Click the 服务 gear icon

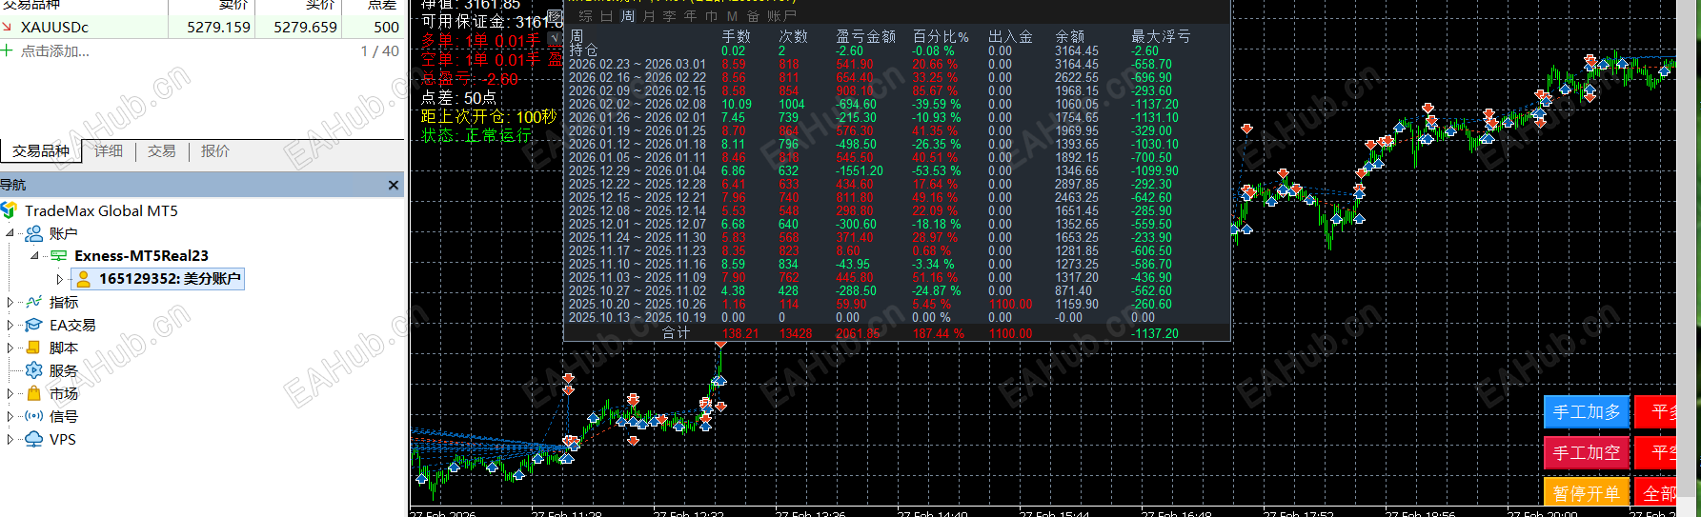(34, 370)
